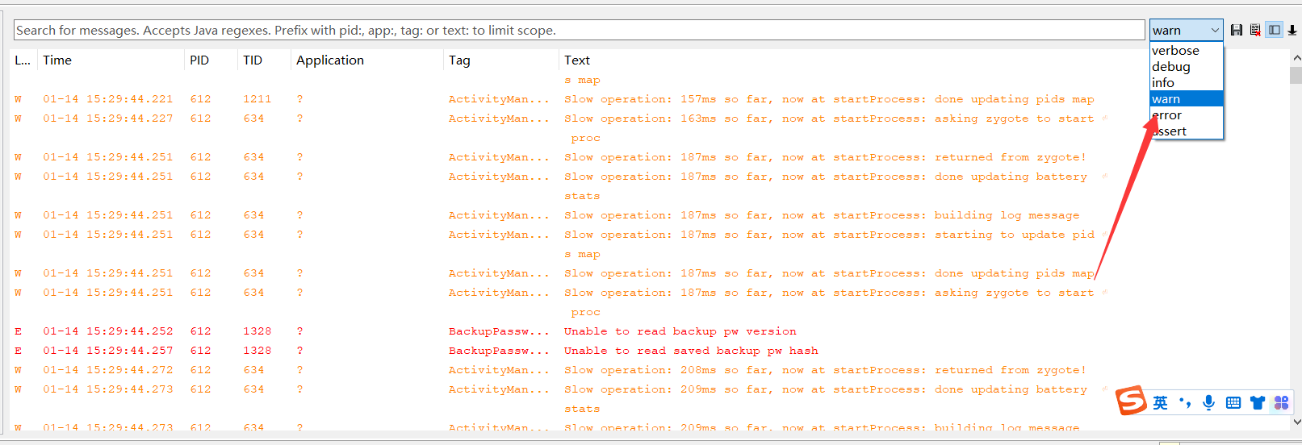The width and height of the screenshot is (1302, 445).
Task: Toggle the Sogou punctuation mode icon
Action: click(x=1184, y=402)
